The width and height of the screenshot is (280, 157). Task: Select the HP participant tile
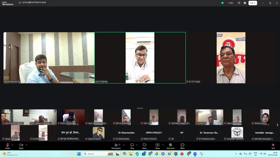[x=182, y=133]
